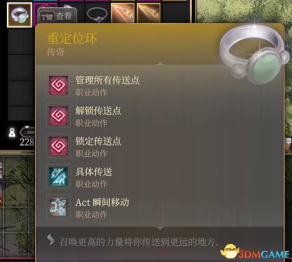The width and height of the screenshot is (292, 262).
Task: Select the silver necklace inventory item
Action: [x=97, y=14]
